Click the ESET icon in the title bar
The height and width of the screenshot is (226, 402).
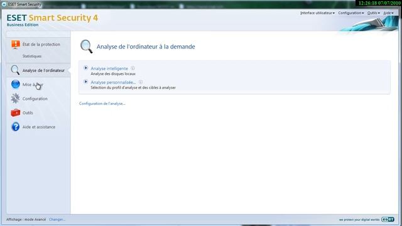click(4, 4)
